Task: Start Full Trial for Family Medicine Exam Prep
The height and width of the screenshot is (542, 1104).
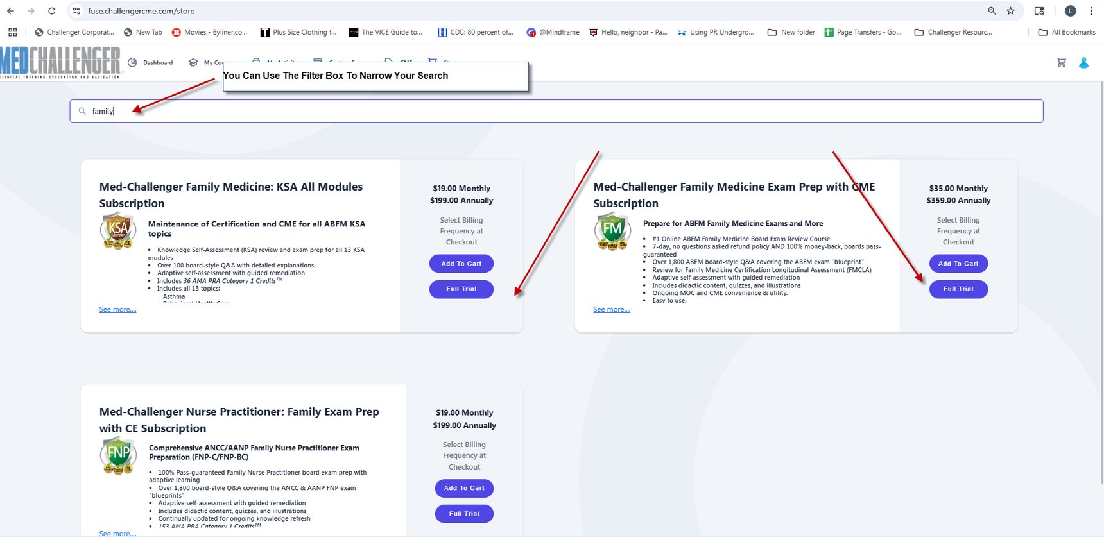Action: click(x=958, y=289)
